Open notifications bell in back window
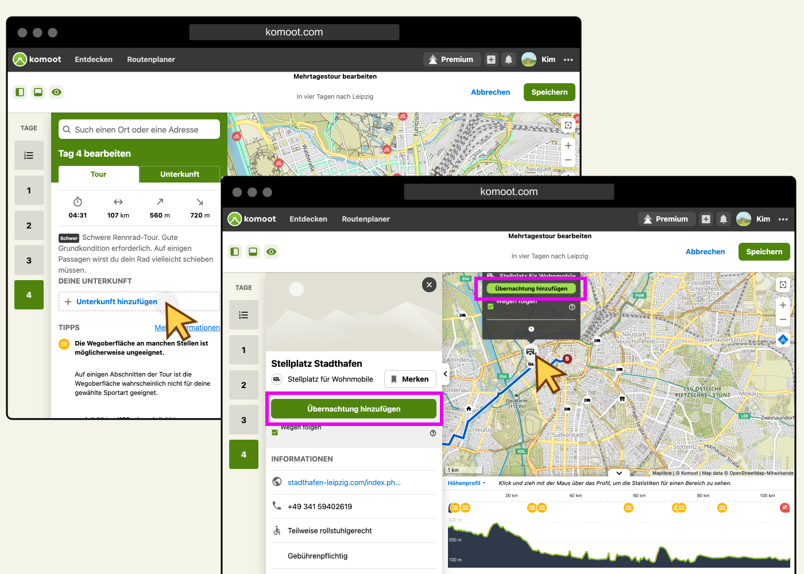 (x=509, y=60)
